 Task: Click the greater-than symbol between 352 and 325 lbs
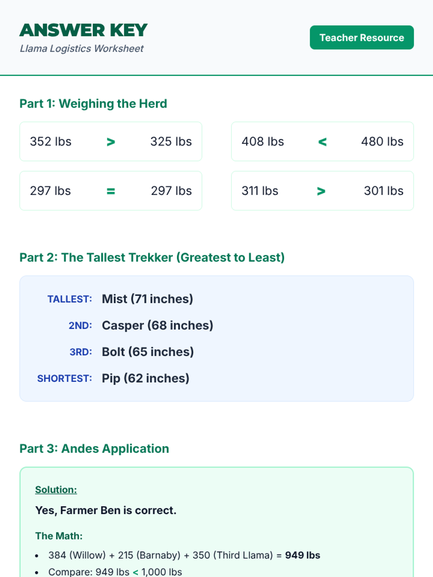(x=111, y=142)
